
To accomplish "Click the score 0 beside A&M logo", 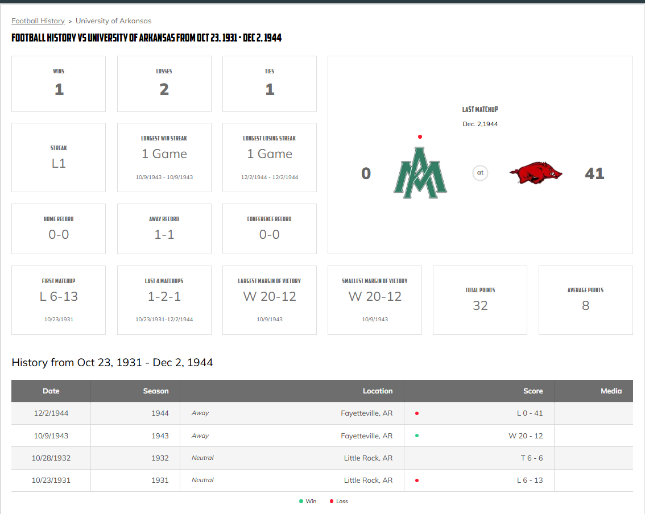I will (366, 173).
